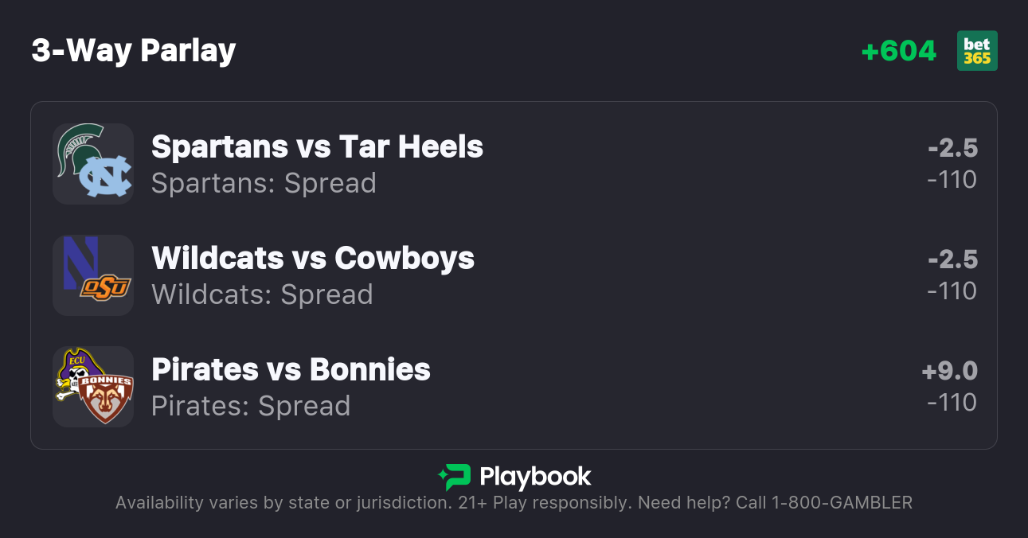The image size is (1028, 538).
Task: Click the bet365 sportsbook logo
Action: click(x=977, y=51)
